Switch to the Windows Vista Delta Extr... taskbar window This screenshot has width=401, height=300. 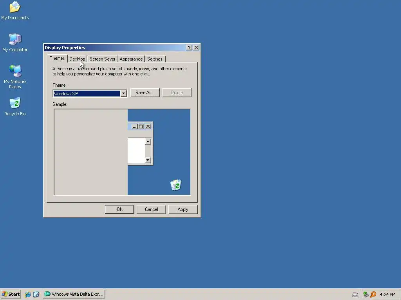[x=74, y=294]
